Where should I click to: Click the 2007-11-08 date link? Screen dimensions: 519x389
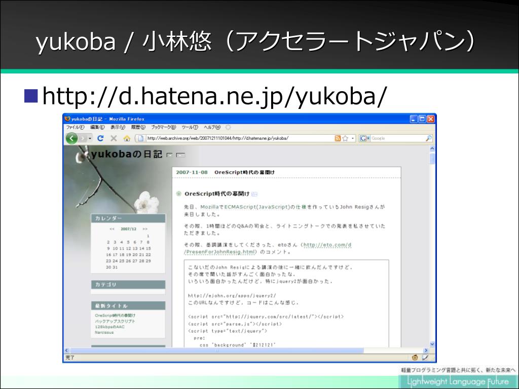[x=192, y=172]
